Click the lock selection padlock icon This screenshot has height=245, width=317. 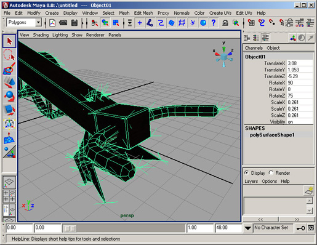pos(225,23)
